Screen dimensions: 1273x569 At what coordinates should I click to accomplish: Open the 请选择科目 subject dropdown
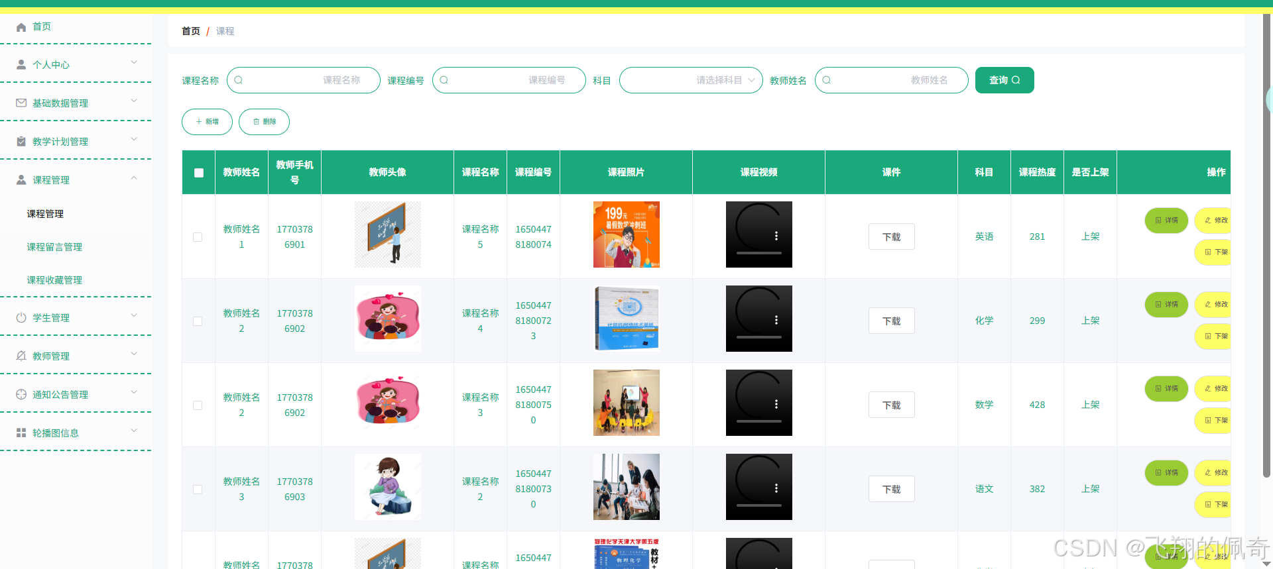point(691,80)
